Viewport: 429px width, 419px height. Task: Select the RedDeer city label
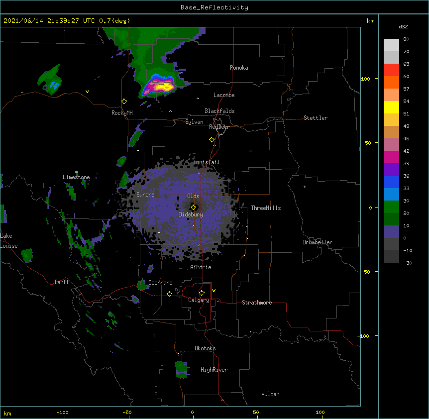tap(219, 127)
